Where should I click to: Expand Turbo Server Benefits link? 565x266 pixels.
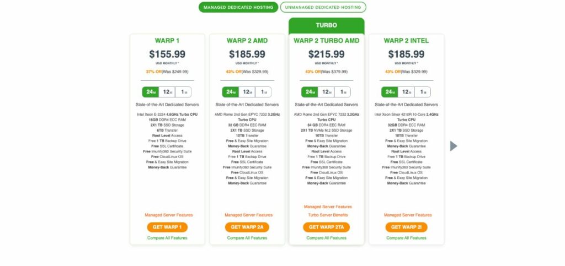click(328, 215)
